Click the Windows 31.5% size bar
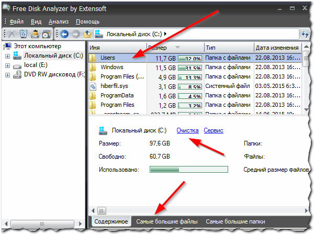The height and width of the screenshot is (234, 314). 190,68
